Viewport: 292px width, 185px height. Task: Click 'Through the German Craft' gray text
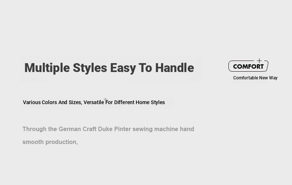click(x=60, y=129)
